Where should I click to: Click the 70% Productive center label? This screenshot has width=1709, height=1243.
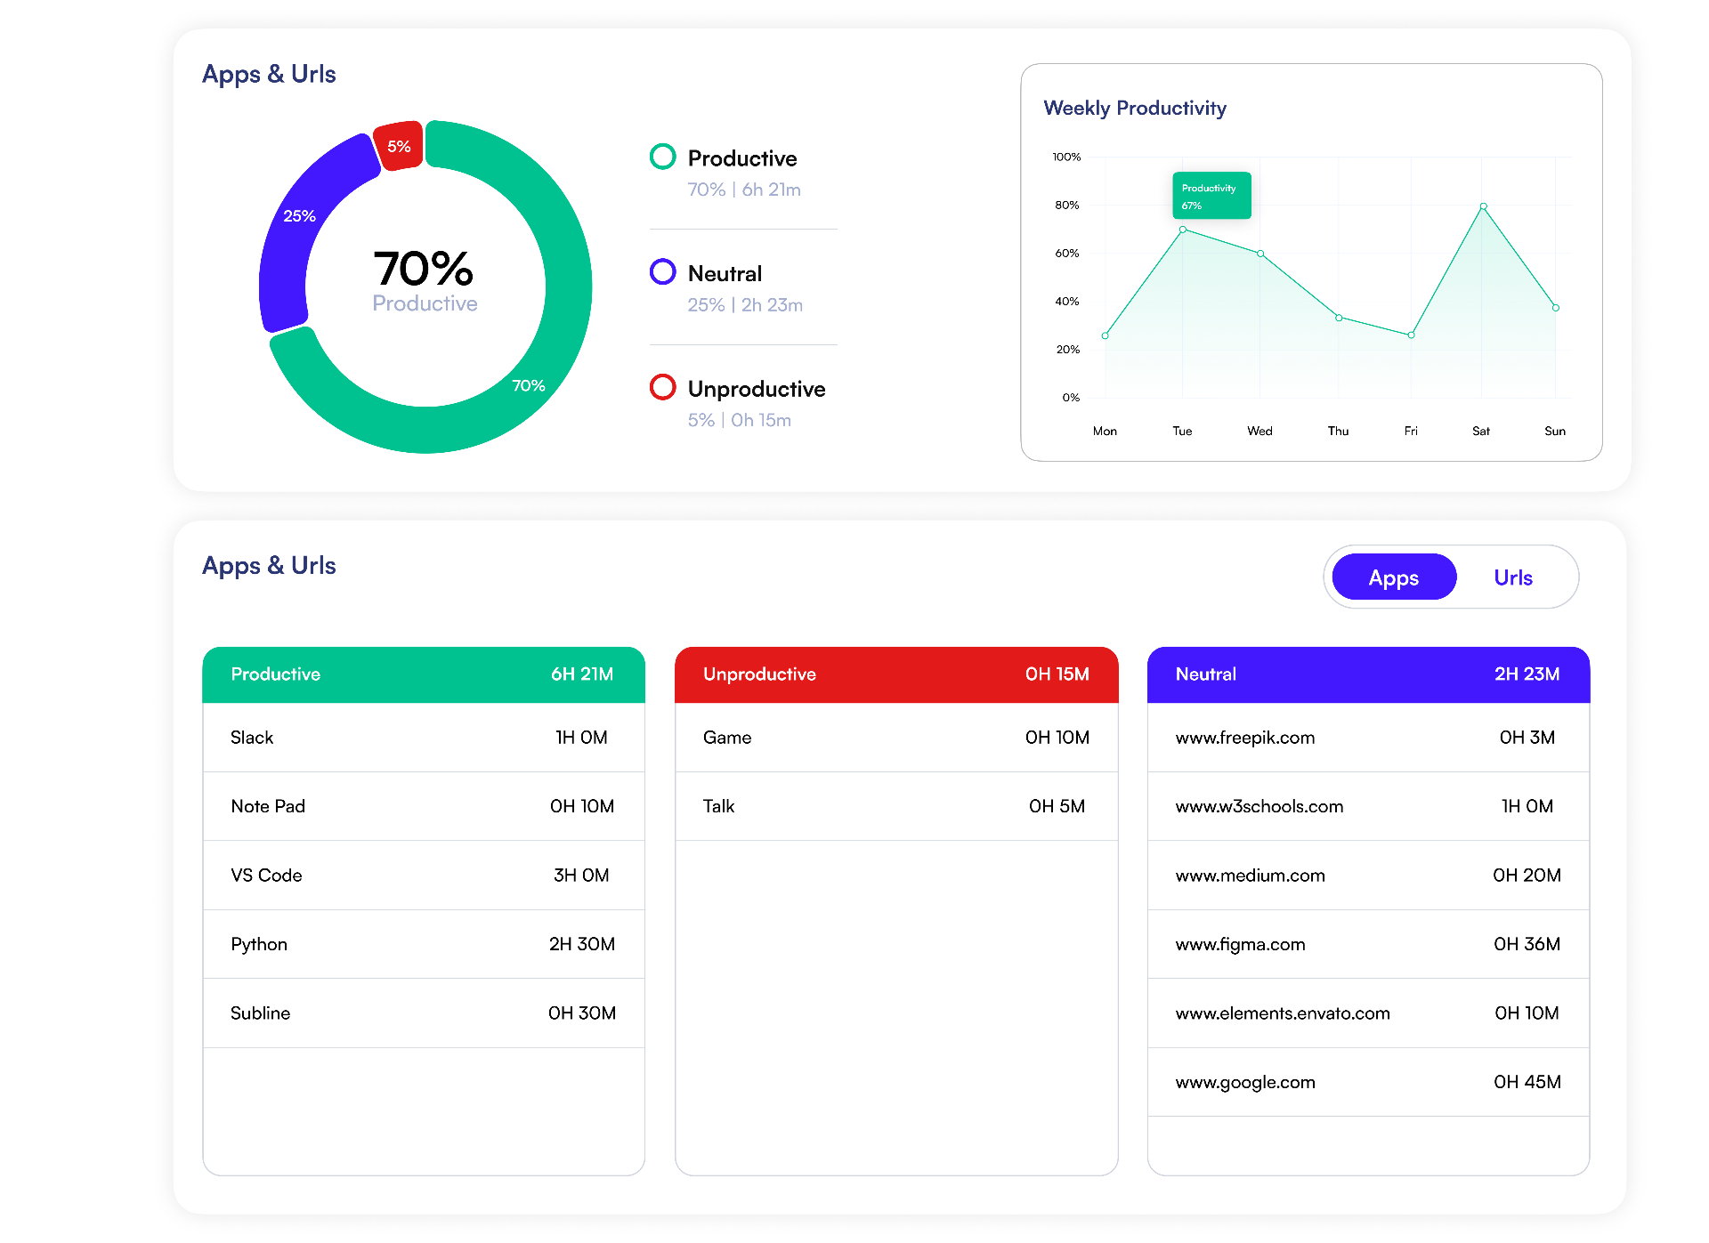point(425,281)
